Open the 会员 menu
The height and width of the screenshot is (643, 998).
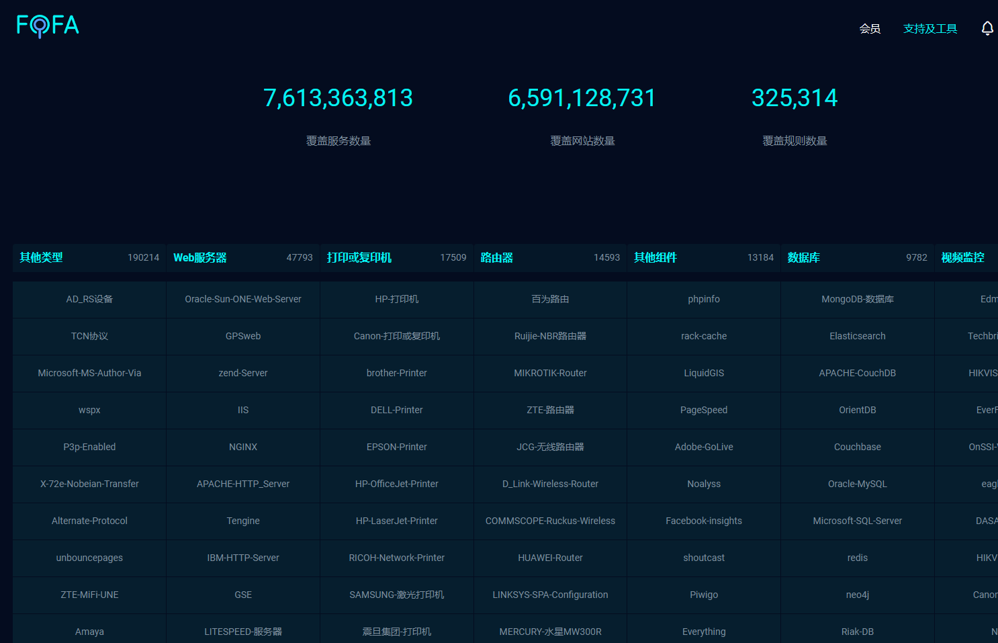(870, 28)
